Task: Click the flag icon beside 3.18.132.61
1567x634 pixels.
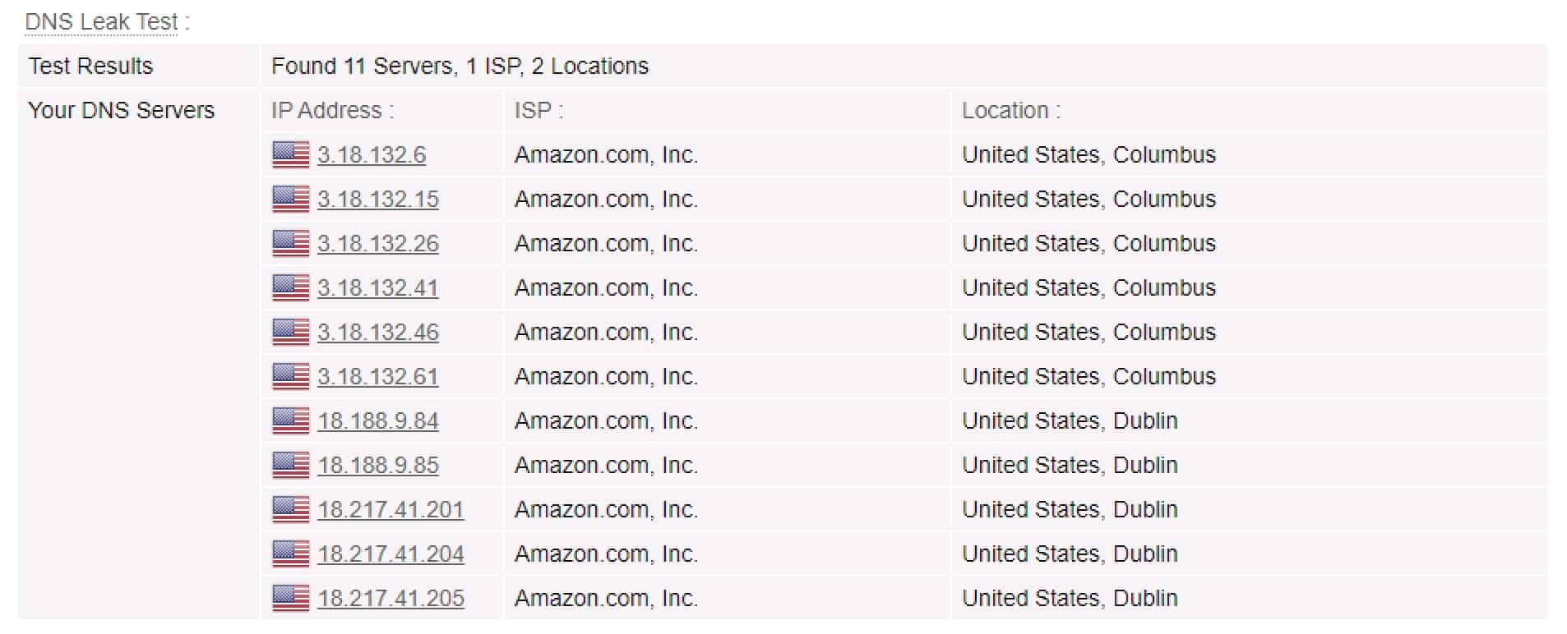Action: (291, 376)
